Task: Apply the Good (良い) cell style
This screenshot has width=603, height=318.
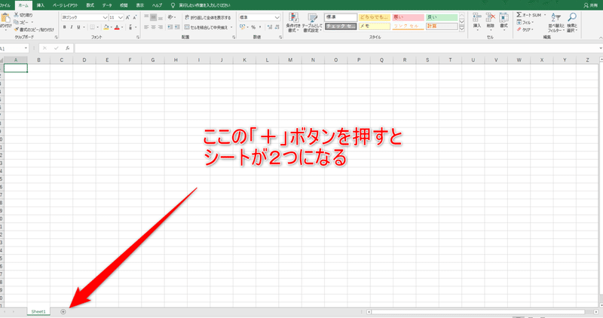Action: [442, 17]
